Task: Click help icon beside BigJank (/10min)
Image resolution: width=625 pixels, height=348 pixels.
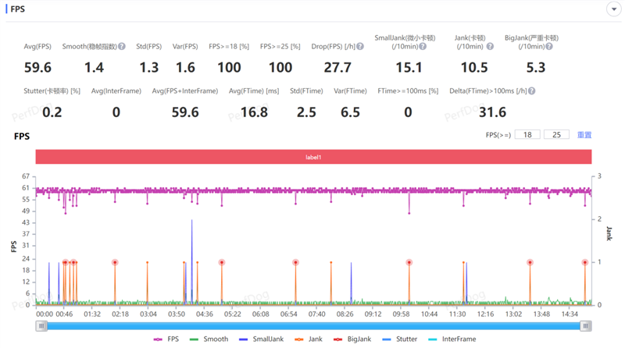Action: [x=549, y=46]
